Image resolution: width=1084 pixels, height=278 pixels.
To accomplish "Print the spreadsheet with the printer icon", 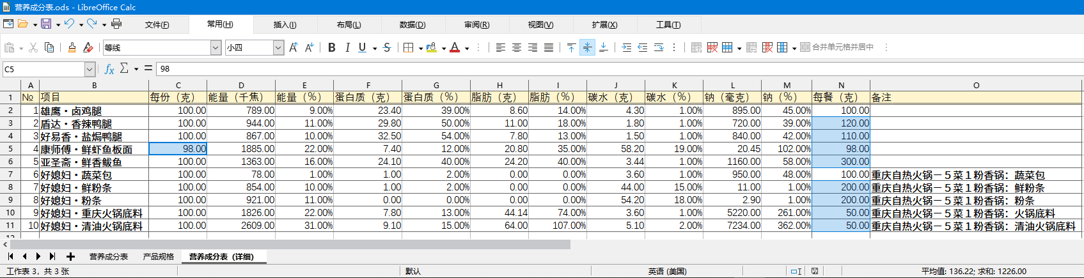I will pyautogui.click(x=116, y=24).
